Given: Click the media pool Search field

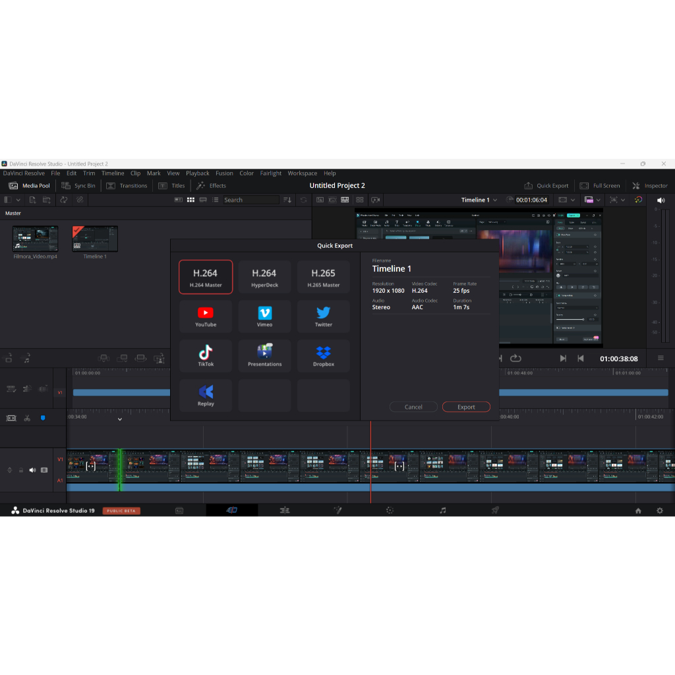Looking at the screenshot, I should [250, 200].
